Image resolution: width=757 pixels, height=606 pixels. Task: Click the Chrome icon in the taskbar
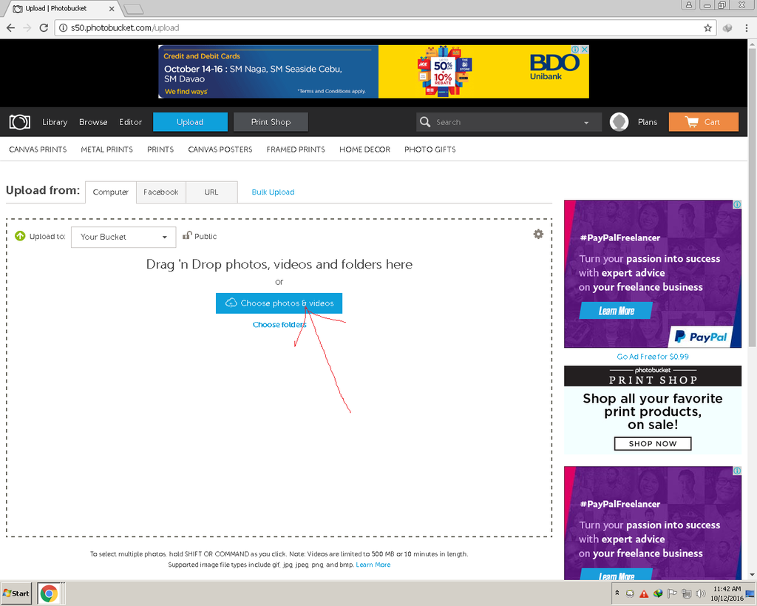click(x=49, y=593)
